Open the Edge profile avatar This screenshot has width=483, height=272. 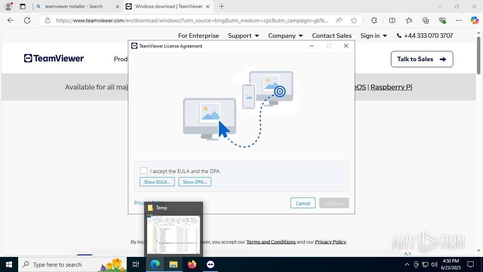click(8, 6)
